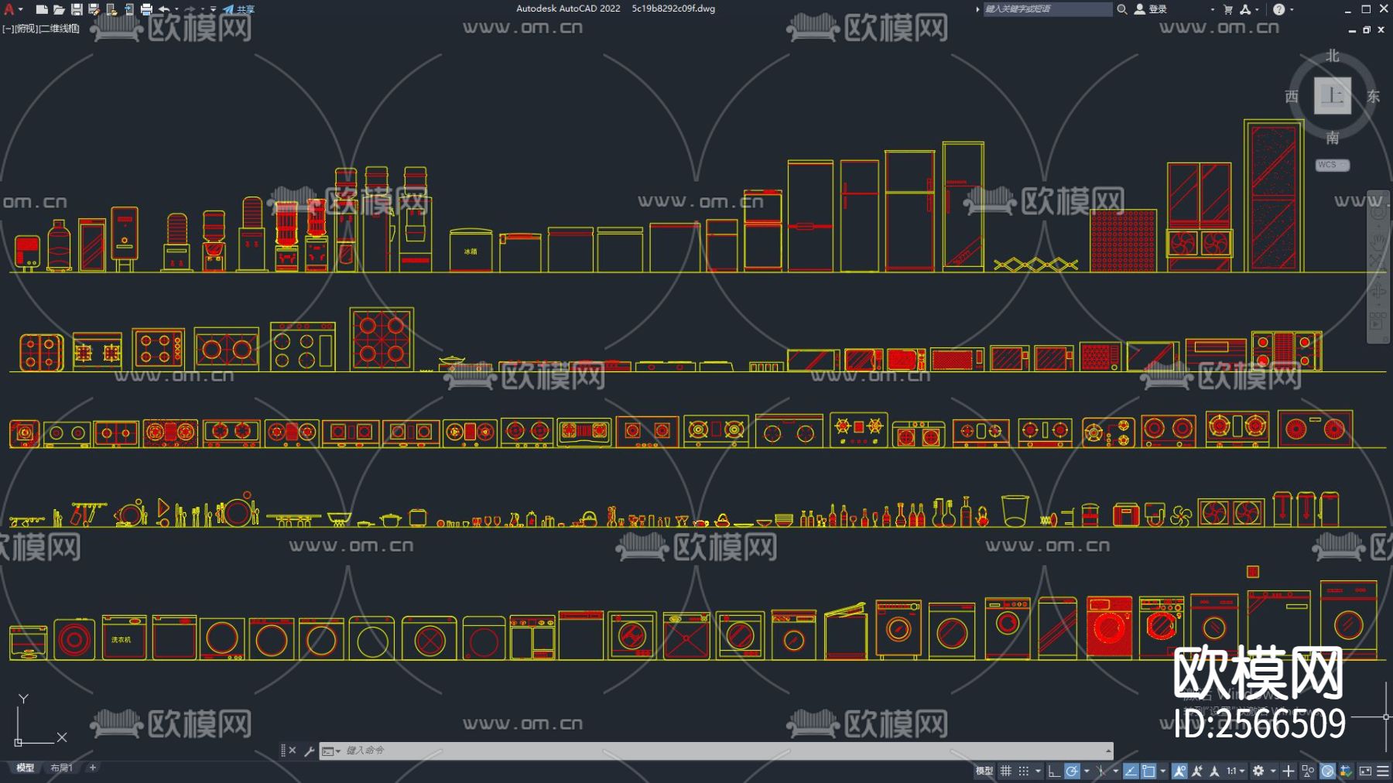Click the search keyword input field

coord(1047,9)
